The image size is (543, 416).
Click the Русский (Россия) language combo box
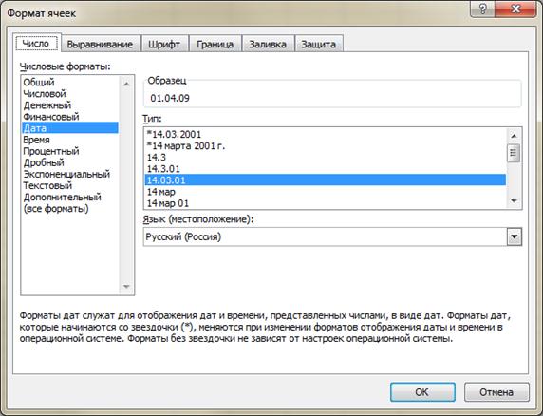[x=332, y=236]
